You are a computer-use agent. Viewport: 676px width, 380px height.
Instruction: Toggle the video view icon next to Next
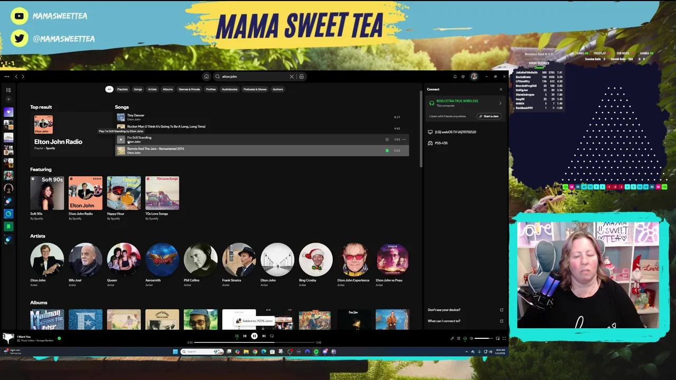click(272, 336)
